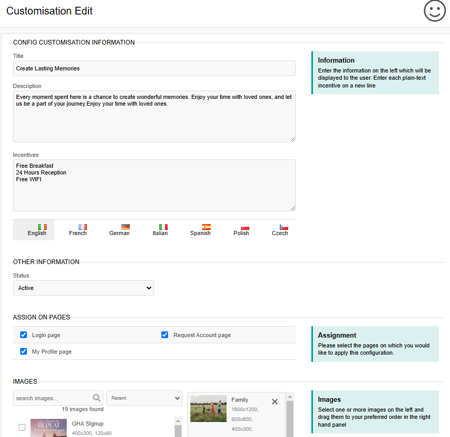Click the search images input field
The width and height of the screenshot is (450, 437).
click(x=53, y=398)
